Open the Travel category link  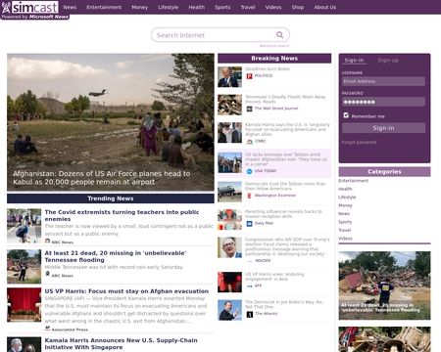click(345, 230)
